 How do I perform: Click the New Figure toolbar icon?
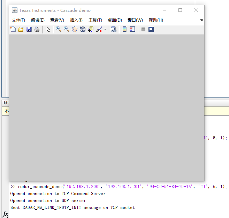tap(13, 30)
